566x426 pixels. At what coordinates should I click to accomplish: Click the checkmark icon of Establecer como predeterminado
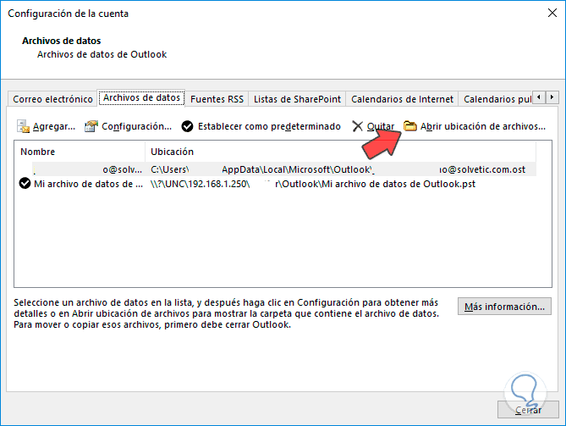pyautogui.click(x=187, y=126)
